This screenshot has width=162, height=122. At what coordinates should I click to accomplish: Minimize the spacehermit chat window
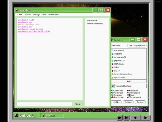95,10
